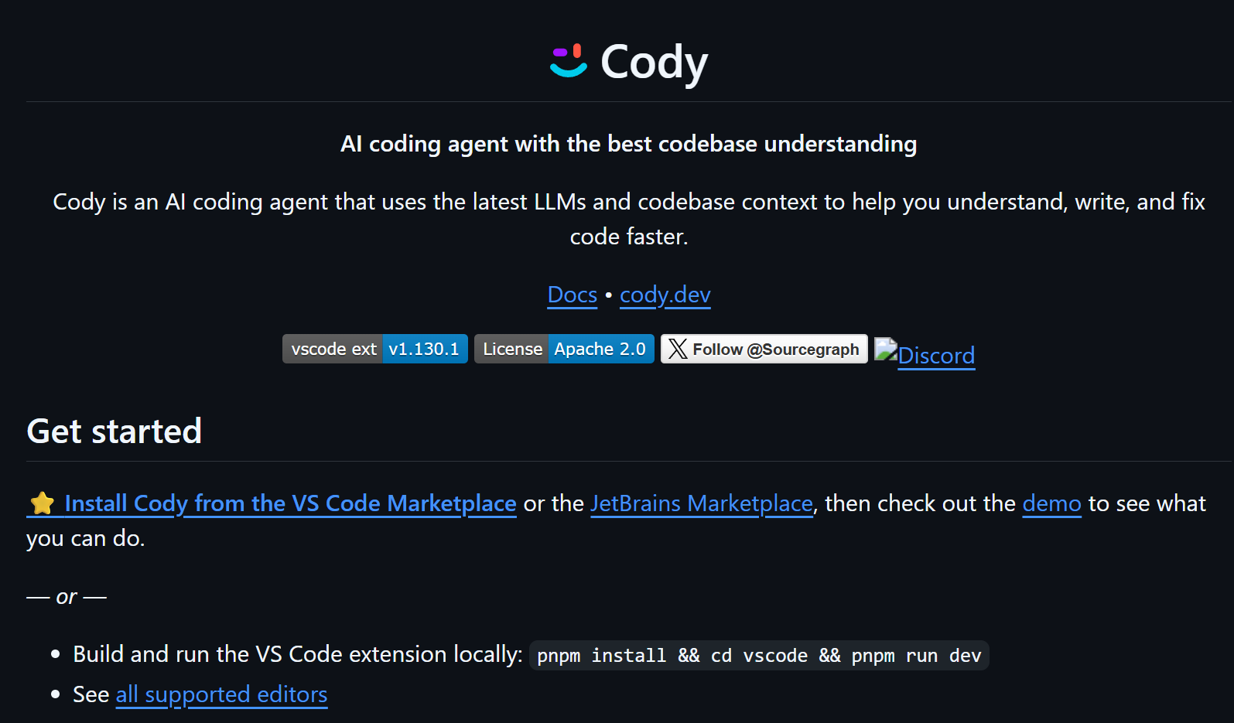Click the '— or —' italic text
Viewport: 1234px width, 723px height.
[x=67, y=597]
